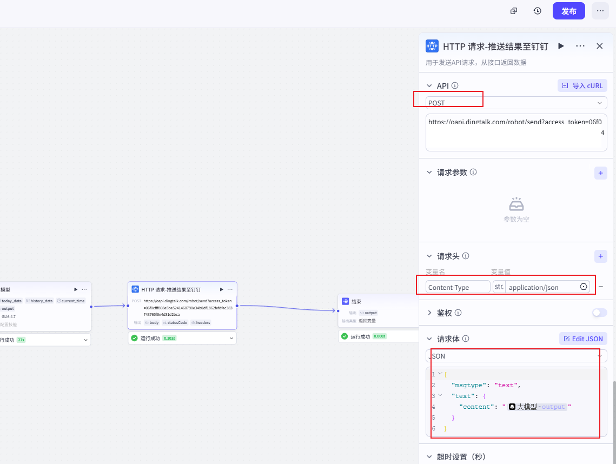Image resolution: width=616 pixels, height=464 pixels.
Task: Click the int.statusCode output tag
Action: (175, 322)
